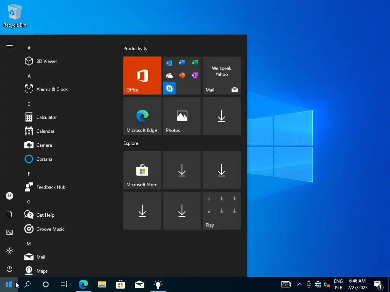
Task: Click the muted volume tray icon
Action: pyautogui.click(x=327, y=284)
